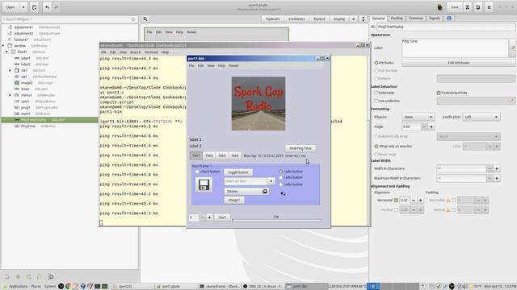This screenshot has width=517, height=290.
Task: Click the Save button in Glade
Action: [455, 7]
